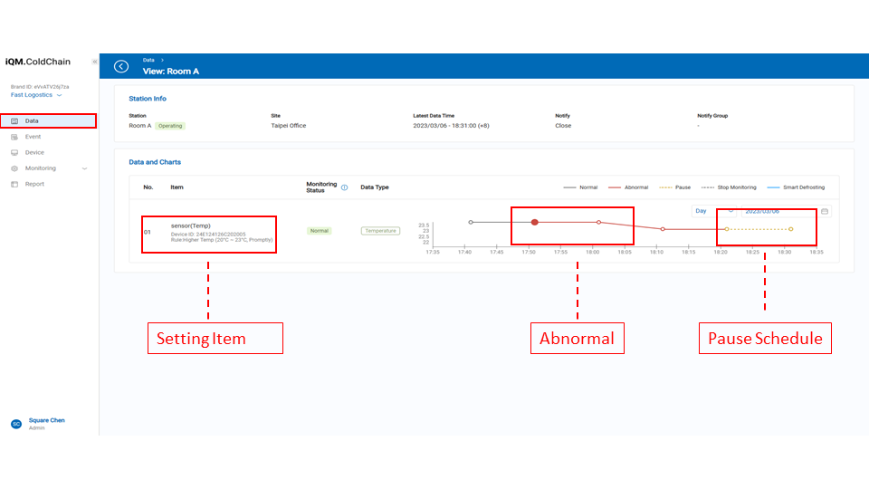Viewport: 869px width, 489px height.
Task: Open the Report menu item
Action: click(34, 184)
